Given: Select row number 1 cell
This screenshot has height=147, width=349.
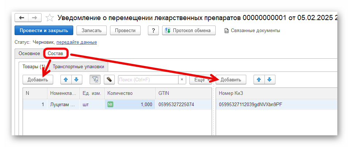Looking at the screenshot, I should pyautogui.click(x=35, y=104).
